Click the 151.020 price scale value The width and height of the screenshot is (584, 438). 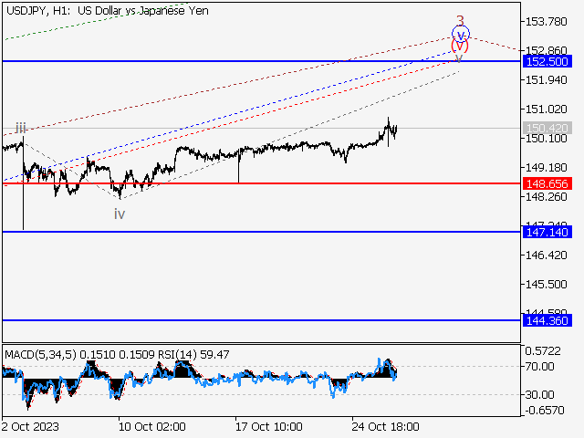click(x=546, y=109)
